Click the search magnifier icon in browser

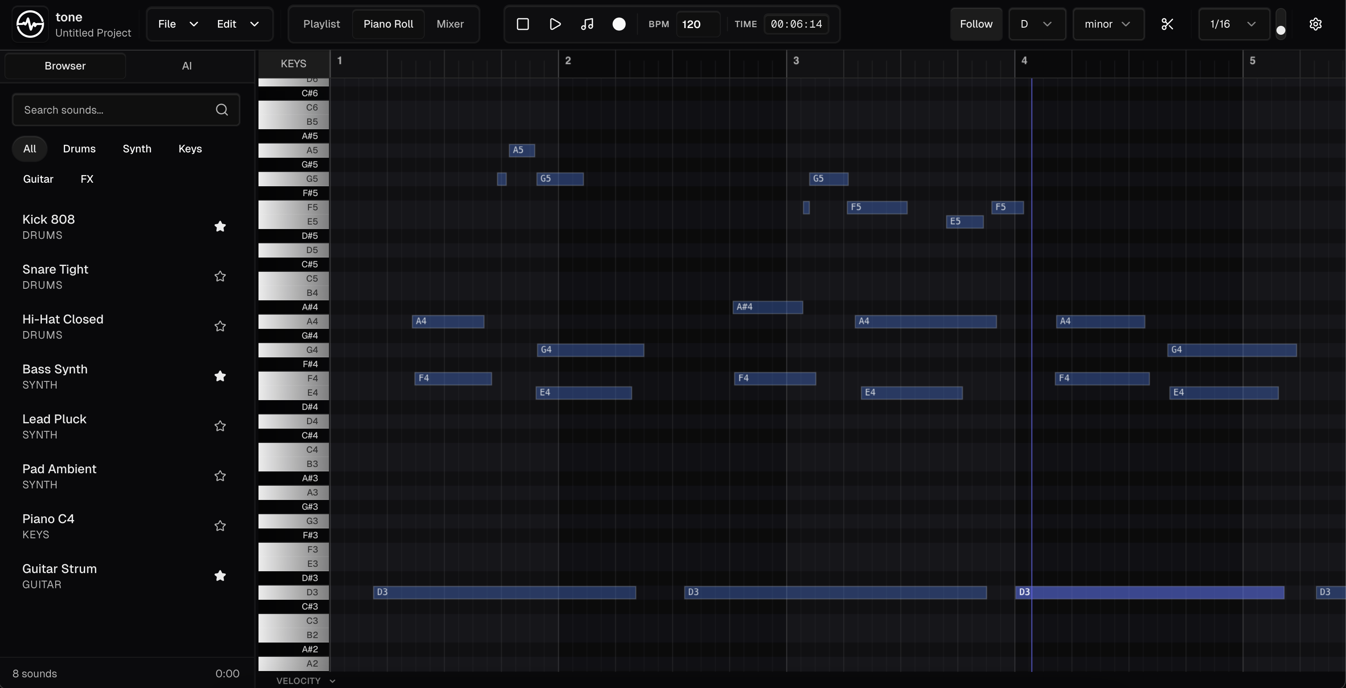click(222, 110)
